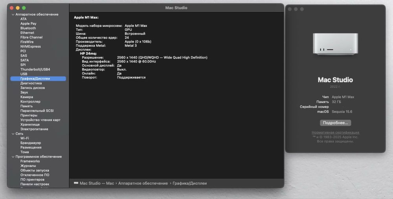This screenshot has height=199, width=393.
Task: Click Графика/Дисплеи in the path bar
Action: pyautogui.click(x=190, y=183)
